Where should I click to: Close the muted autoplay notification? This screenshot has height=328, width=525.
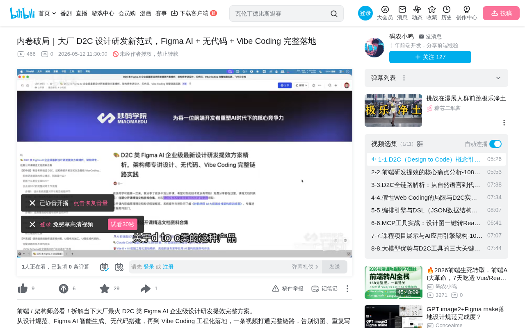[x=32, y=203]
